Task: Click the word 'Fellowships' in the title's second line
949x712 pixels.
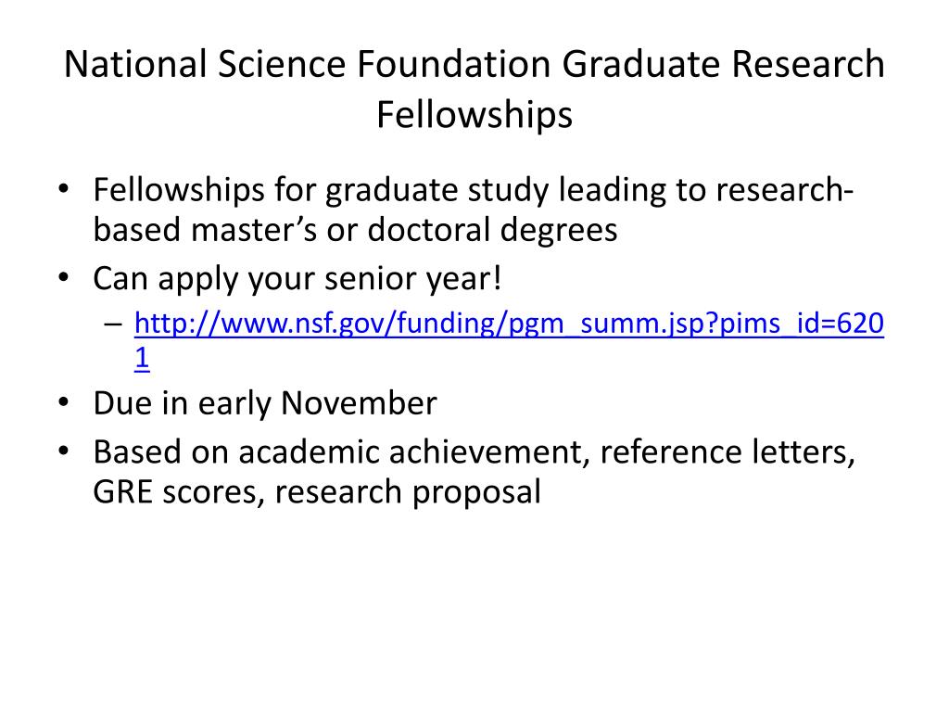Action: pyautogui.click(x=474, y=115)
